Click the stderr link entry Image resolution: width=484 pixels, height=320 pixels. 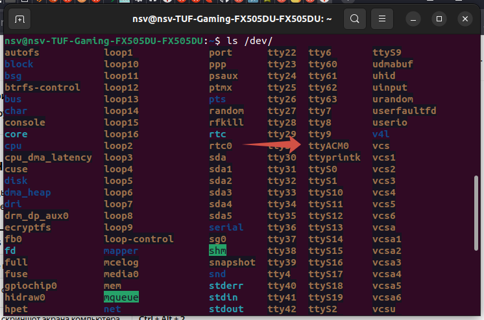click(226, 286)
